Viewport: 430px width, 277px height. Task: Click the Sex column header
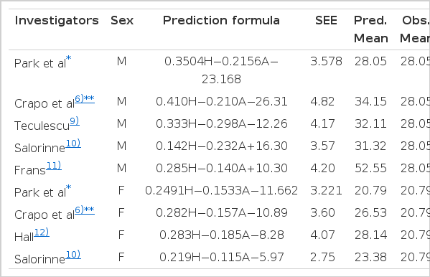click(x=122, y=21)
